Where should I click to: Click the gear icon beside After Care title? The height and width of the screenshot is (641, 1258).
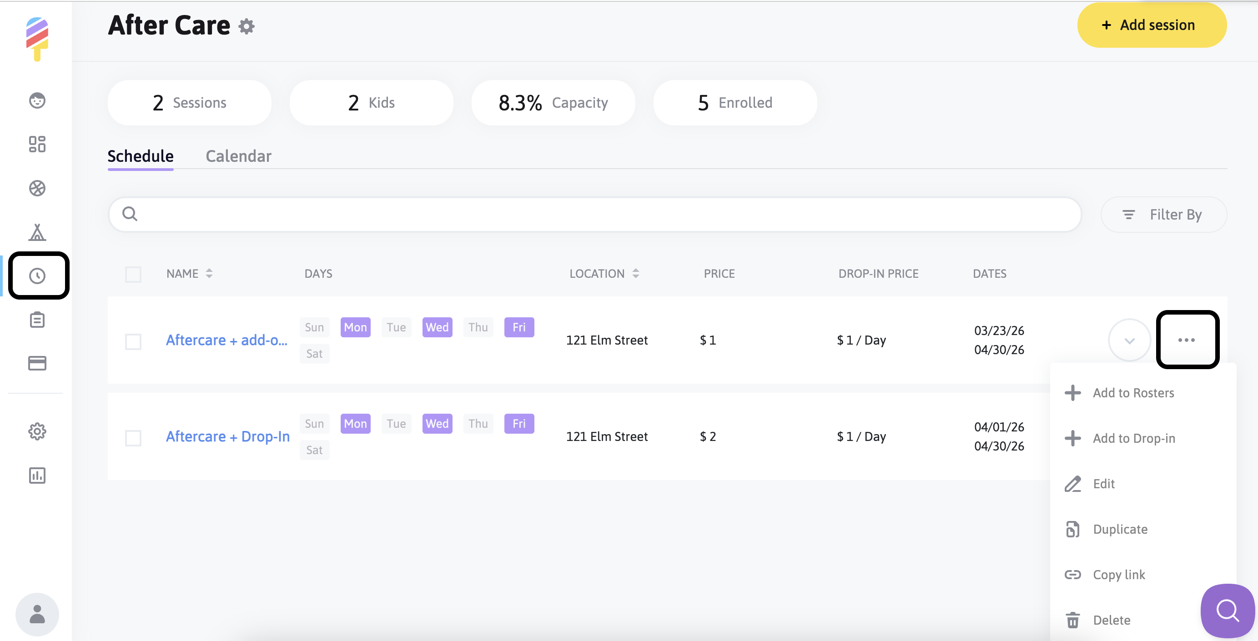tap(247, 26)
